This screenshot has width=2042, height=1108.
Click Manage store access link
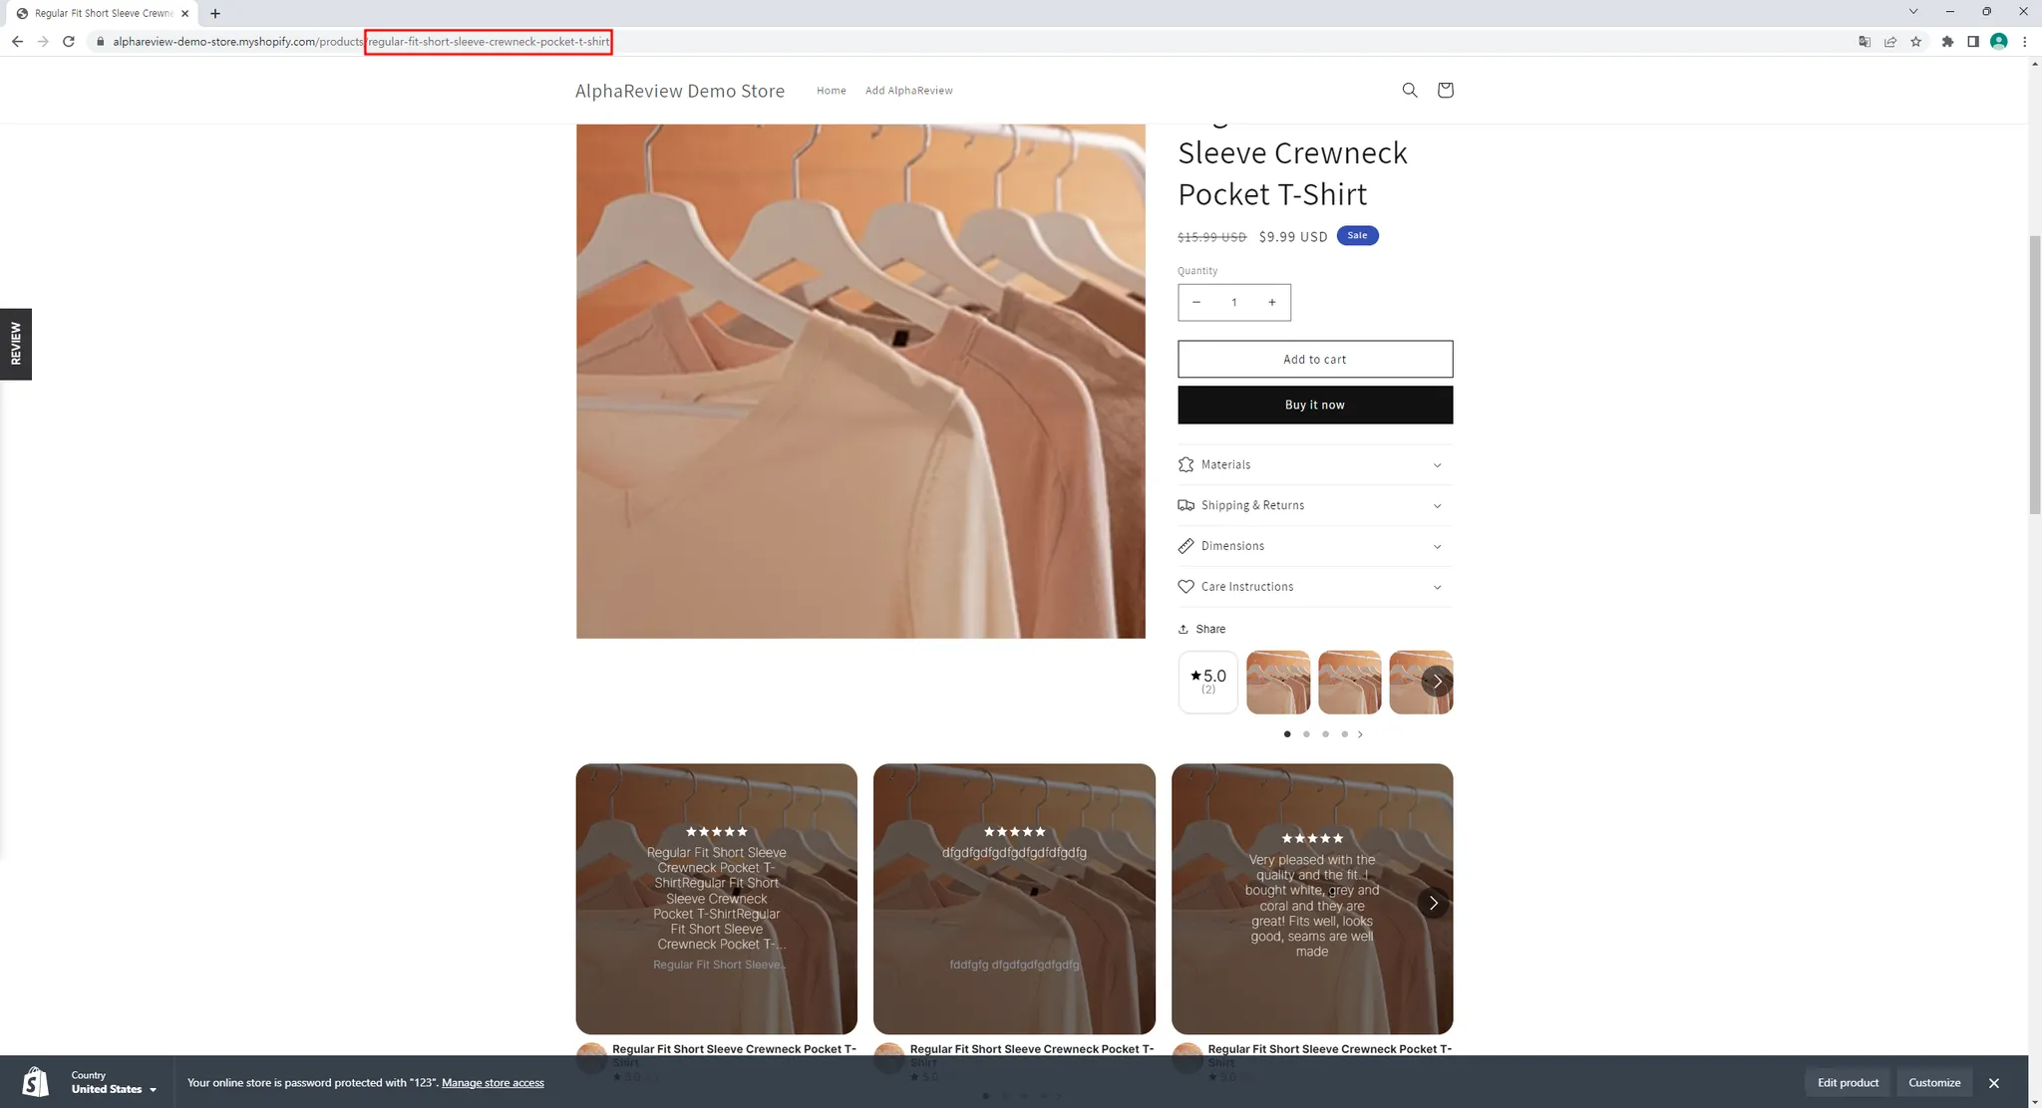click(x=493, y=1083)
